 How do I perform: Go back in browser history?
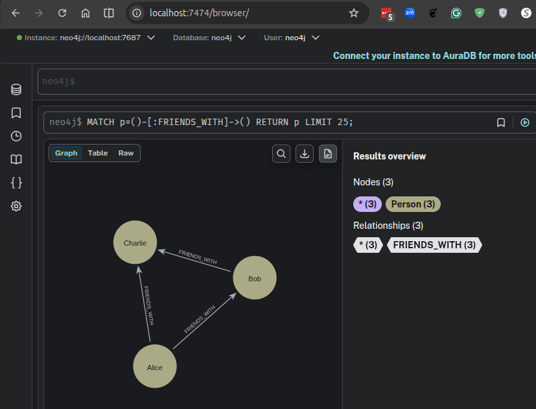(16, 13)
